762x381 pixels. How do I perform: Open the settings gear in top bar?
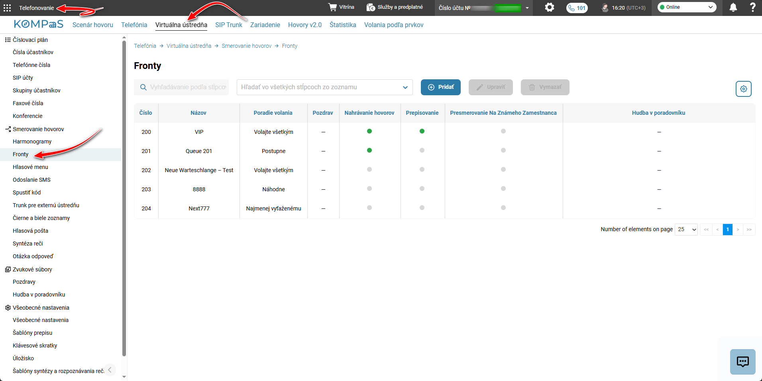(550, 7)
